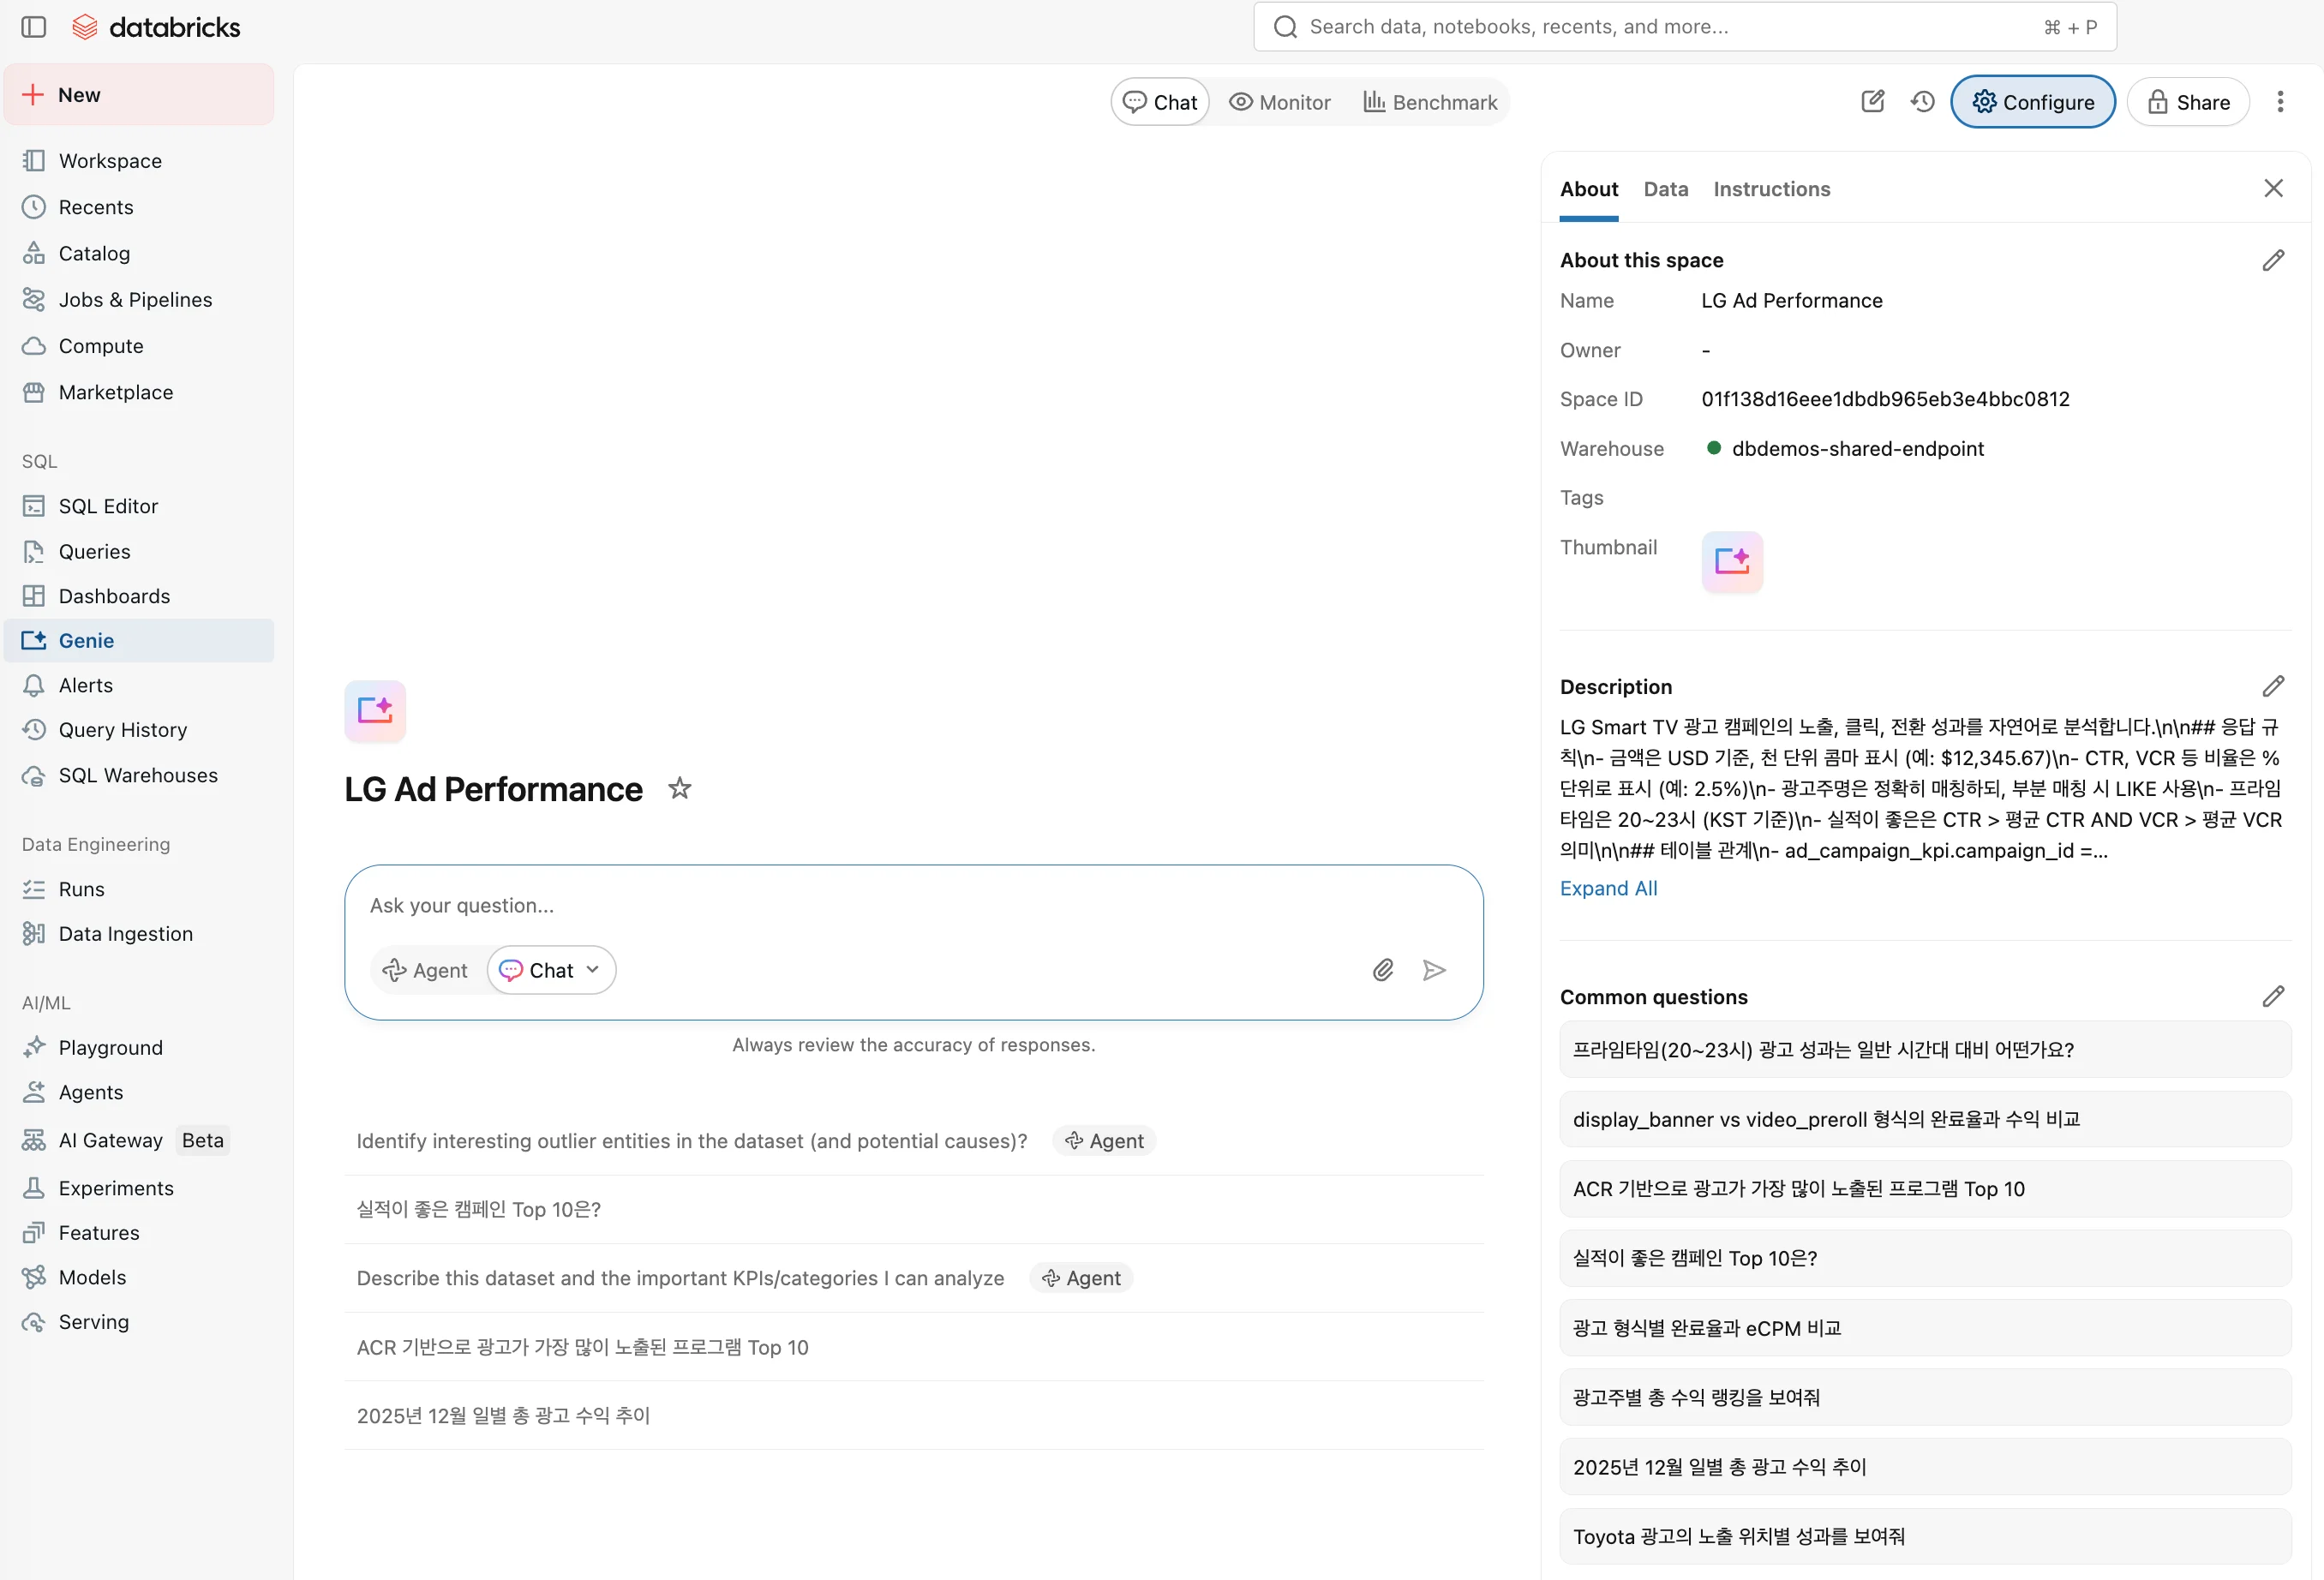Open SQL Editor in the sidebar

[139, 506]
